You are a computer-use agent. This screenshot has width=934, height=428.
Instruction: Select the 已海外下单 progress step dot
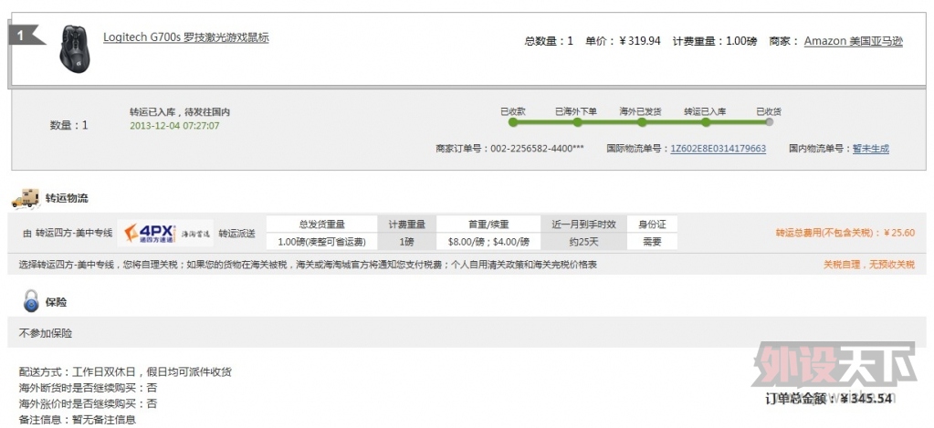click(577, 122)
